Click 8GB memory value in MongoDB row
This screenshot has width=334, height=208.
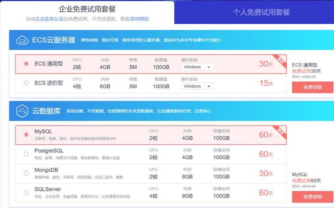(187, 176)
